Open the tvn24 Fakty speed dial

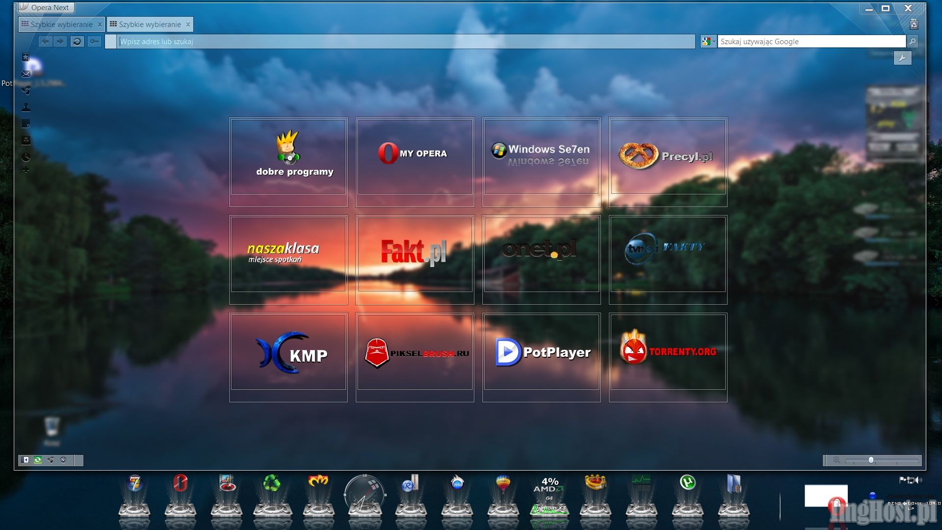[x=668, y=260]
